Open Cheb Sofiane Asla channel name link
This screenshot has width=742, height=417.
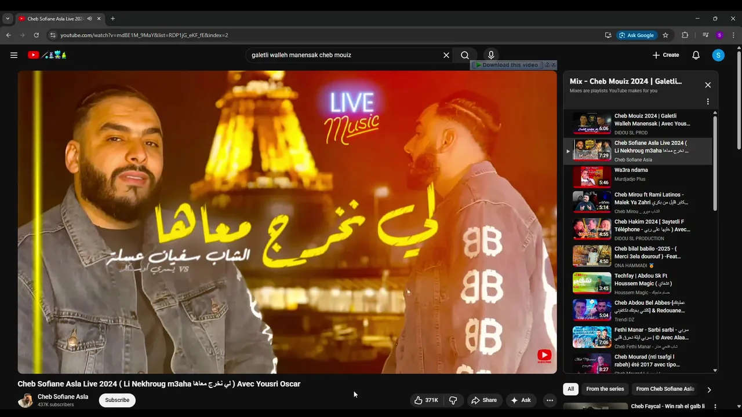tap(63, 397)
